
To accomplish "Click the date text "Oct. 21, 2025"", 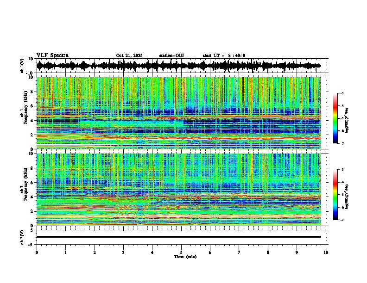I will (129, 55).
